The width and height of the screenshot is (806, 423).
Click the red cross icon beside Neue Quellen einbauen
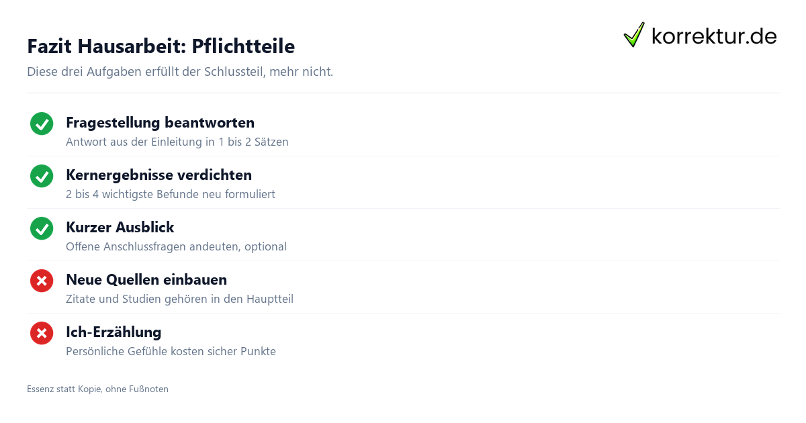pos(42,281)
